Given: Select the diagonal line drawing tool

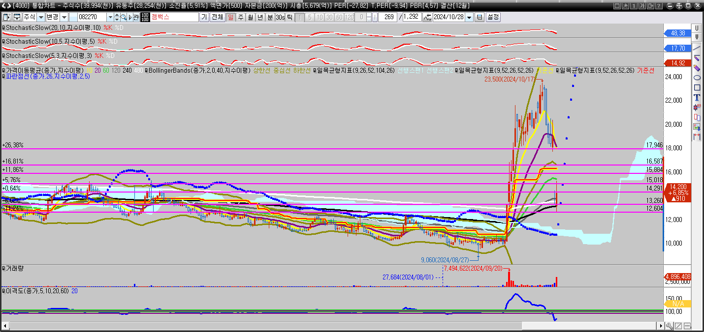Looking at the screenshot, I should (697, 48).
